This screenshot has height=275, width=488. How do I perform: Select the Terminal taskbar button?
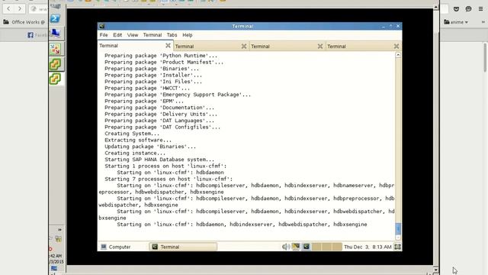[183, 247]
